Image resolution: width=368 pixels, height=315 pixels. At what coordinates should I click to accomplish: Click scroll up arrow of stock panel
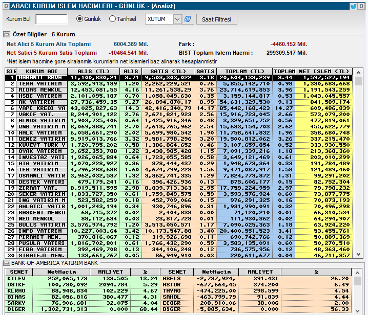coord(357,273)
